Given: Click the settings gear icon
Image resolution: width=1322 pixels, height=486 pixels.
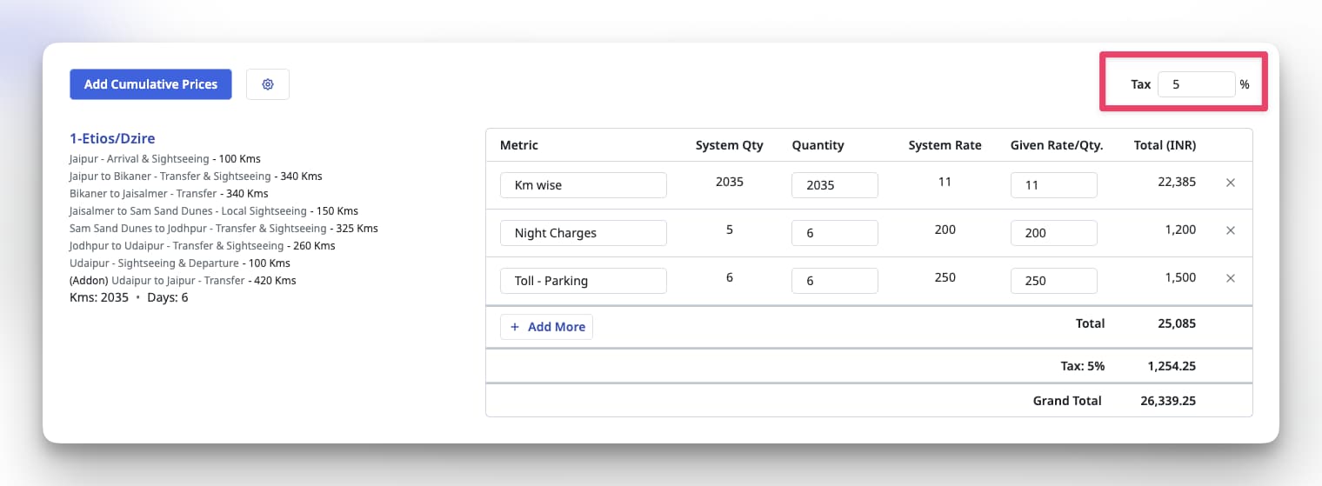Looking at the screenshot, I should point(268,84).
